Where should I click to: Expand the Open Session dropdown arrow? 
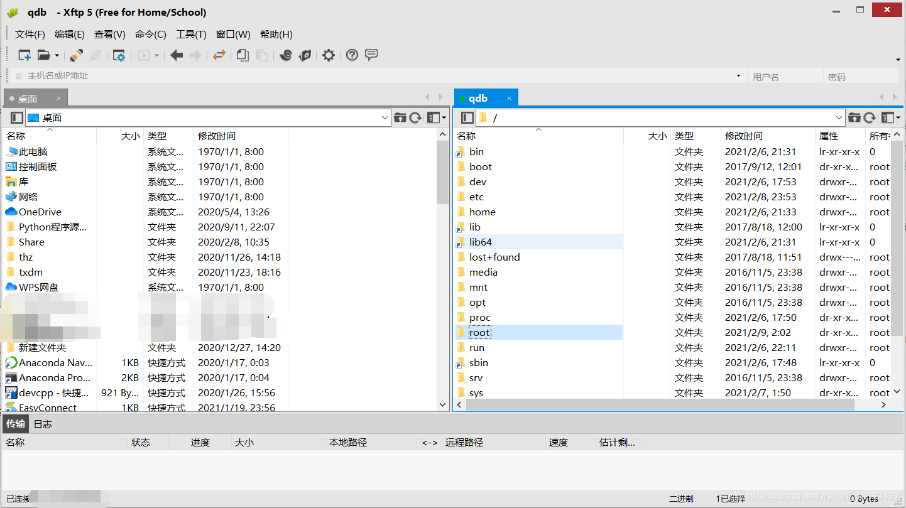tap(57, 55)
